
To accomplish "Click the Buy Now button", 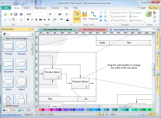I will tap(153, 8).
